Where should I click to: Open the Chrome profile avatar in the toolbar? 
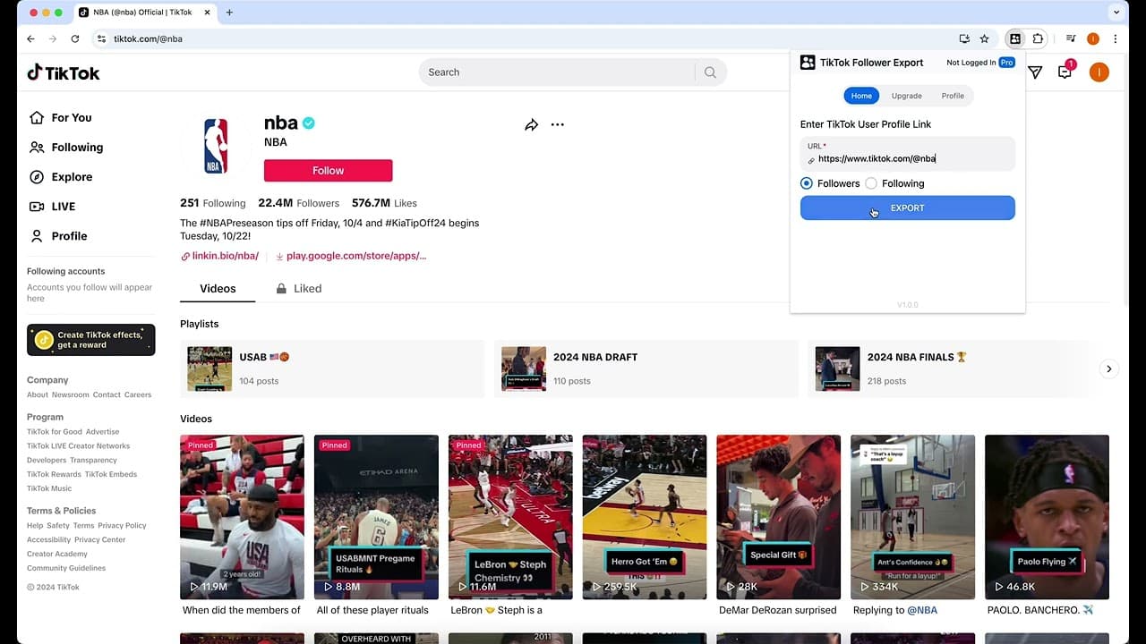point(1093,39)
